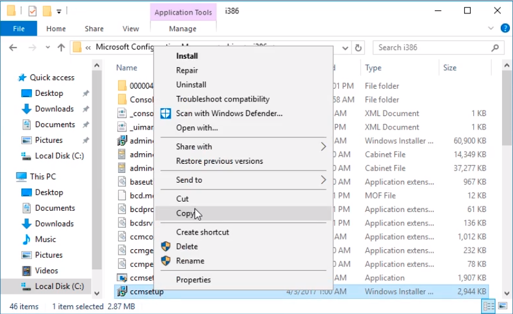The width and height of the screenshot is (513, 314).
Task: Select the ccmsetup Windows Installer file
Action: (x=301, y=291)
